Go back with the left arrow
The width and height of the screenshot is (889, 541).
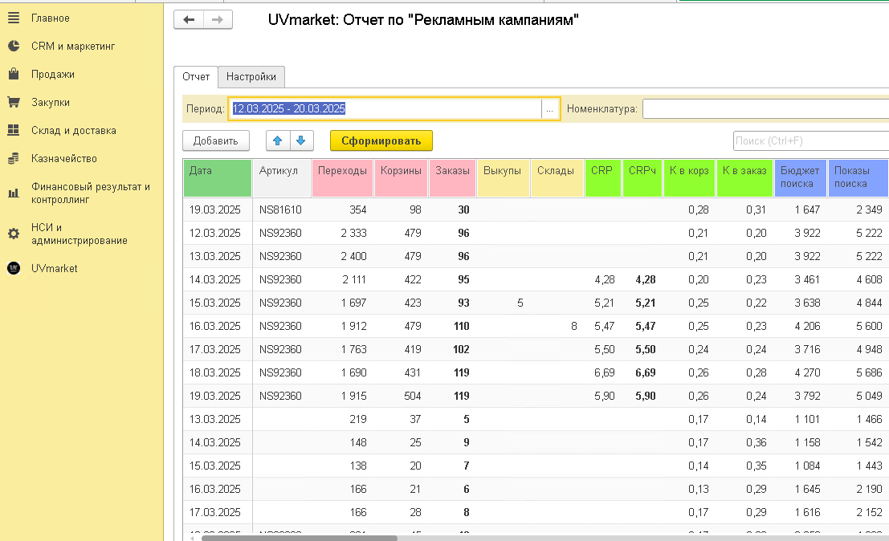(189, 20)
